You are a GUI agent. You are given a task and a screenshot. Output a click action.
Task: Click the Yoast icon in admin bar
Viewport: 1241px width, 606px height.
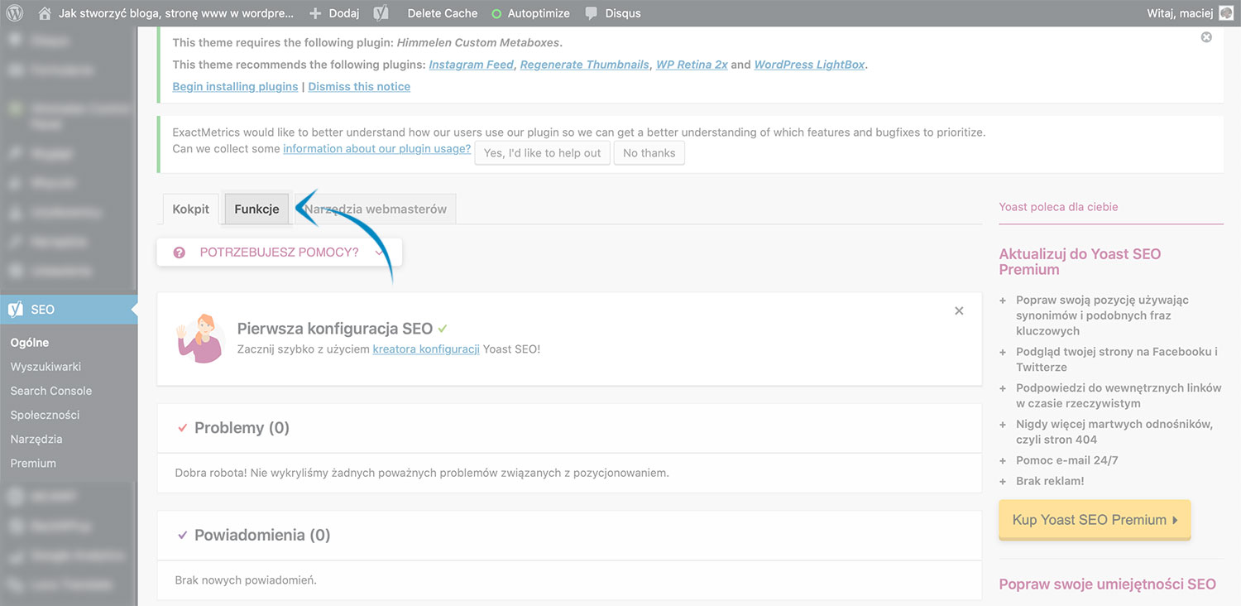click(381, 13)
